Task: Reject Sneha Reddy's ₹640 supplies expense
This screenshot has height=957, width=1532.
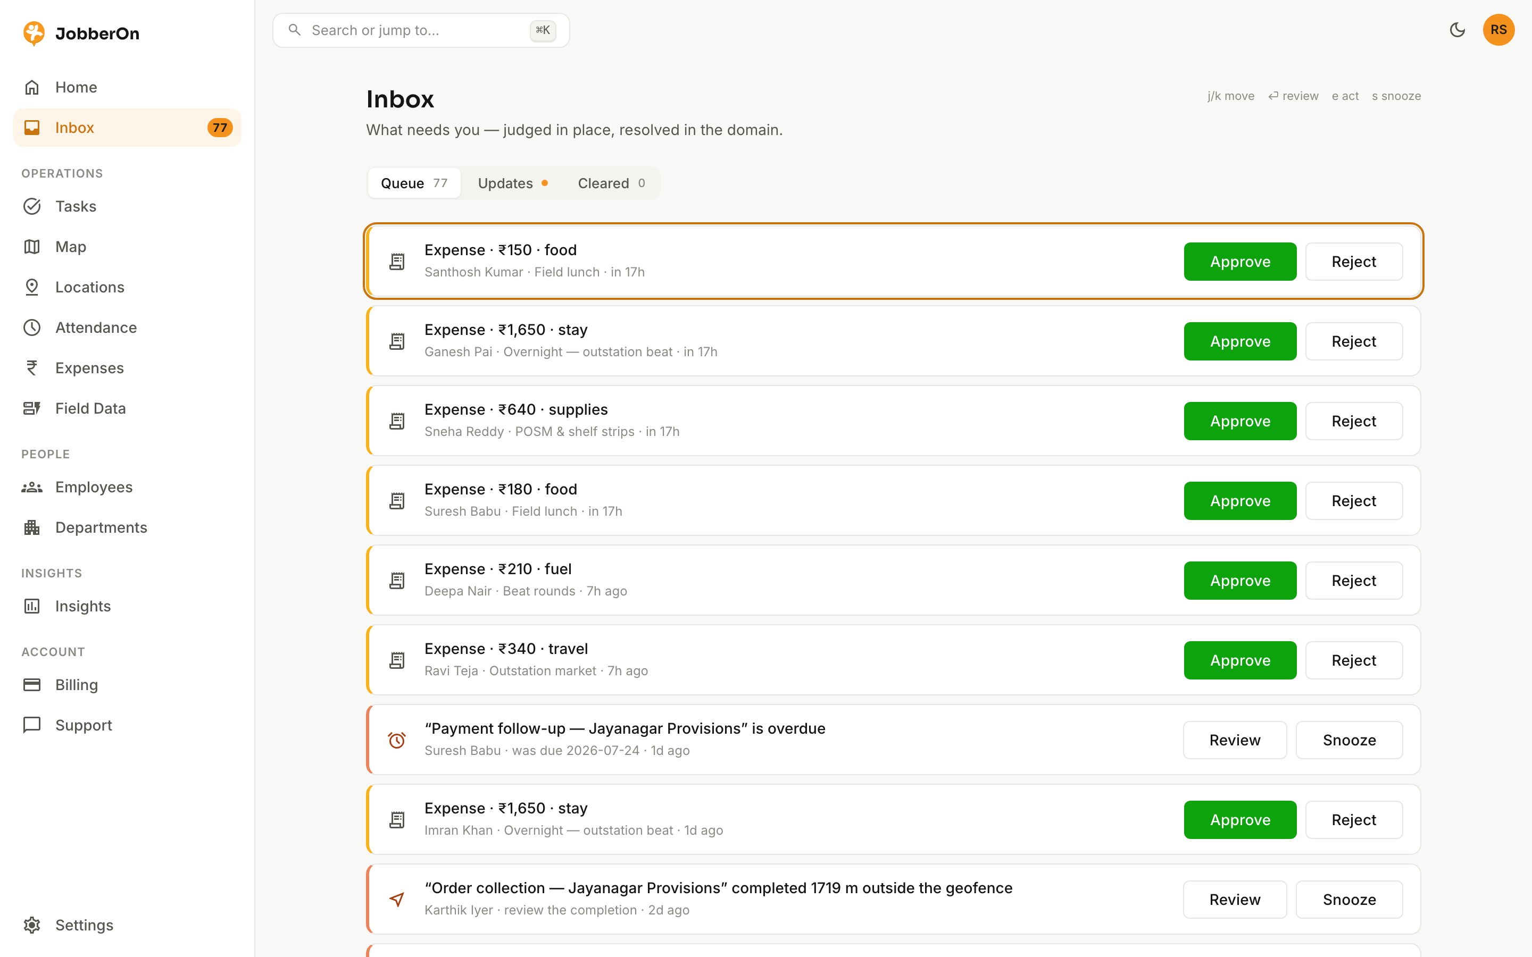Action: [x=1354, y=421]
